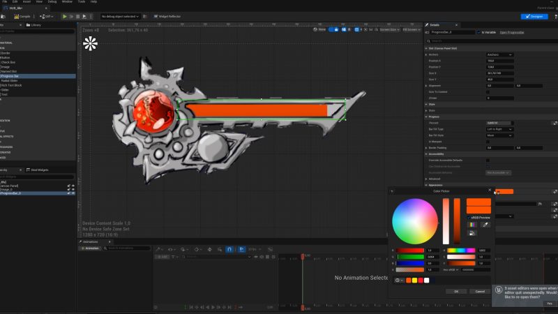Open the Anchors dropdown
This screenshot has height=314, width=558.
[x=499, y=54]
